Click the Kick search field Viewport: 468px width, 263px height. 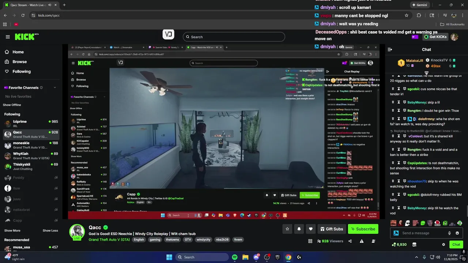click(234, 37)
